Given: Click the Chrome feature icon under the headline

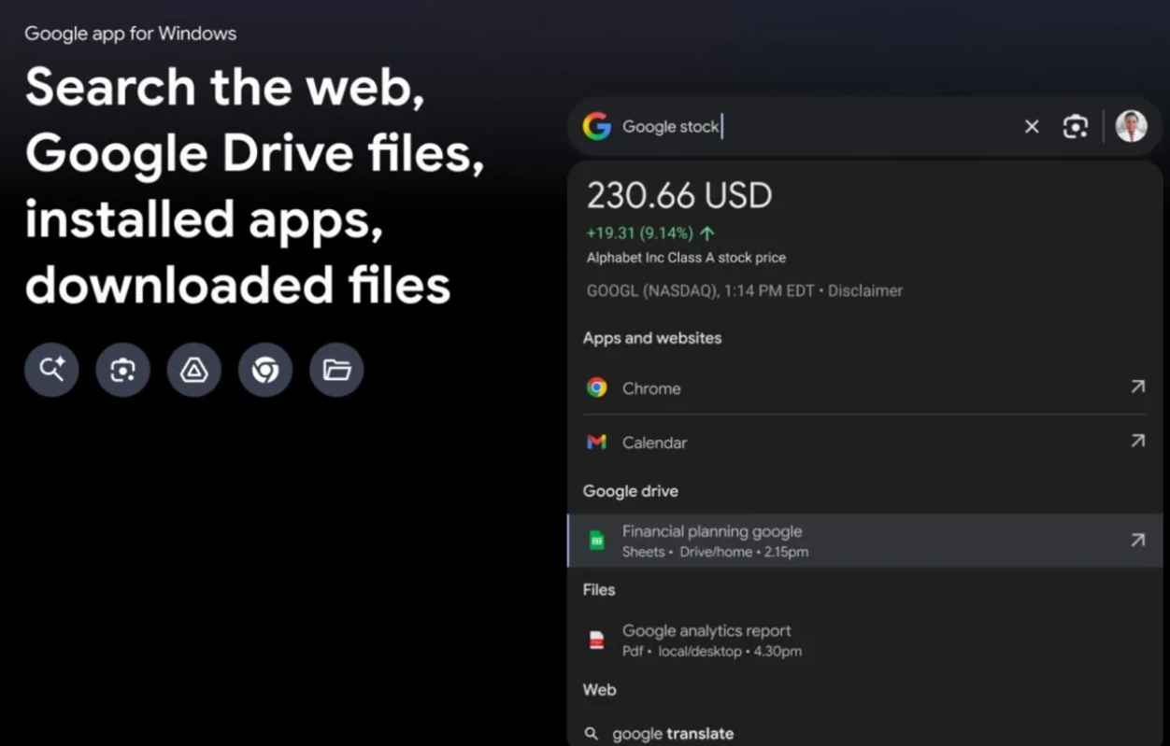Looking at the screenshot, I should [x=265, y=370].
